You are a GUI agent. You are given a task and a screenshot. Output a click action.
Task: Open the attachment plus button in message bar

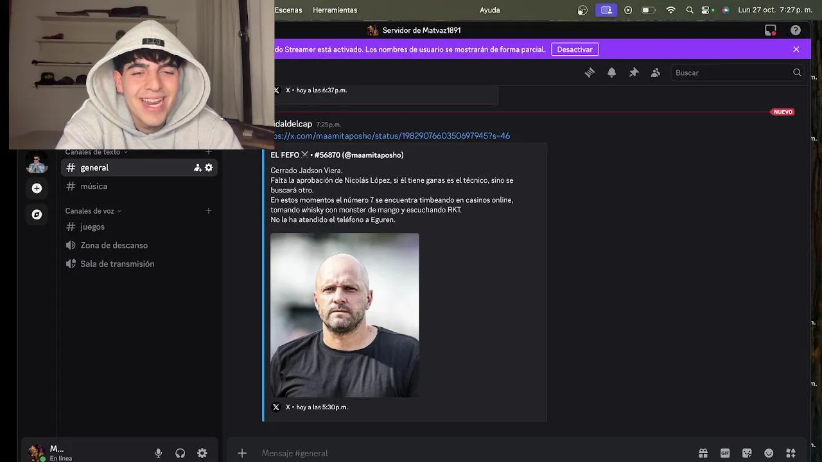tap(242, 453)
